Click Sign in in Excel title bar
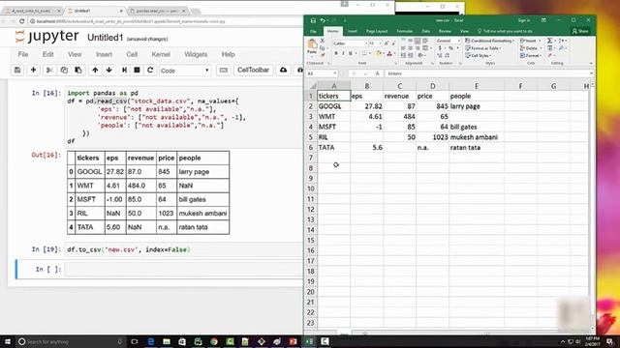The width and height of the screenshot is (620, 348). click(x=524, y=20)
